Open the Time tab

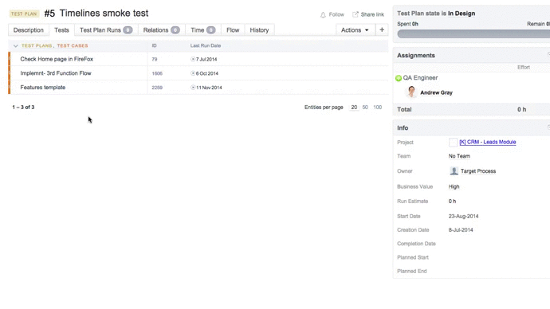(x=202, y=30)
